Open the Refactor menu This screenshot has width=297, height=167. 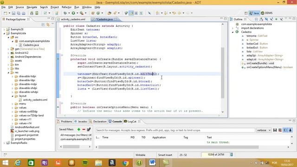(x=66, y=7)
